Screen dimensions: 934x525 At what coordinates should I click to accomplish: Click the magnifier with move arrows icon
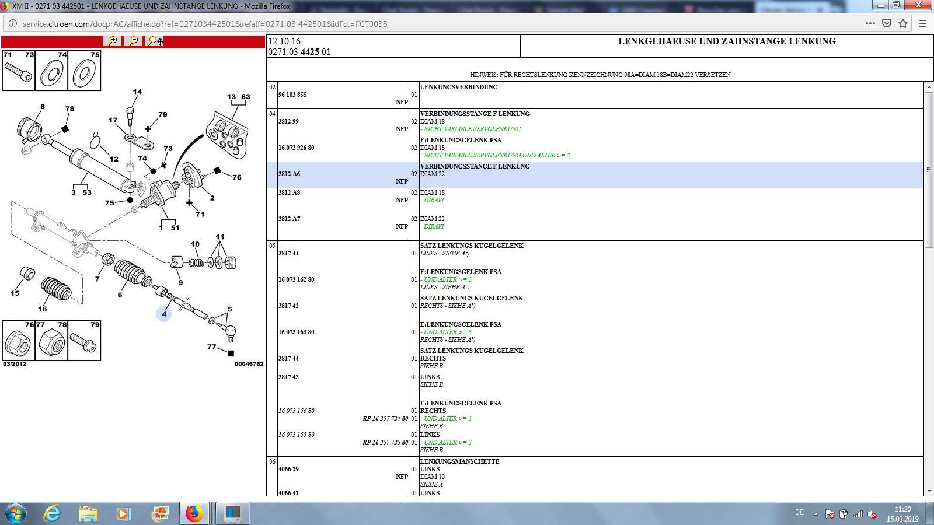pos(155,41)
